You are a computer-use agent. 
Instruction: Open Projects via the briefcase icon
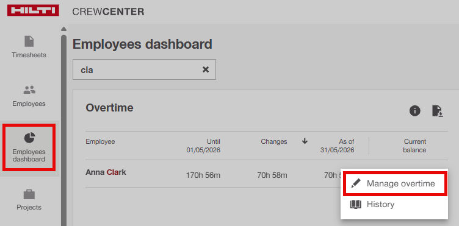tap(29, 195)
